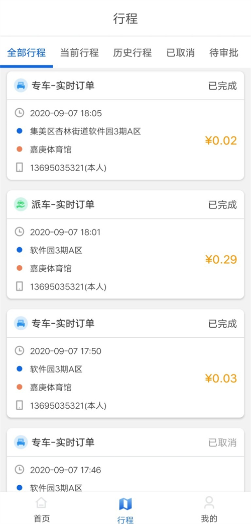Switch to the 历史行程 tab
Image resolution: width=251 pixels, height=524 pixels.
pos(133,53)
